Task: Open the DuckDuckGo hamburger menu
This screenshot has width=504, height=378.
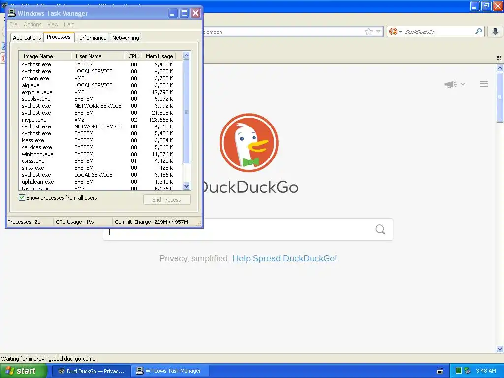Action: [484, 84]
